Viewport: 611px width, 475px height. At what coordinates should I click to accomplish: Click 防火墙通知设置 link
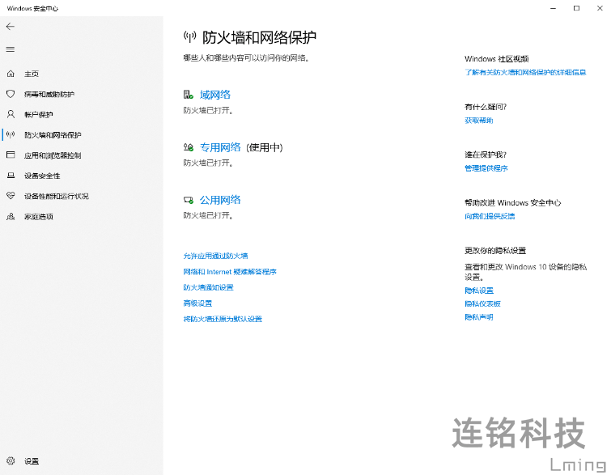click(209, 287)
